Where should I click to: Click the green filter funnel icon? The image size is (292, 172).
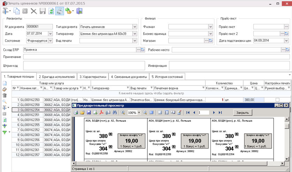(5, 132)
